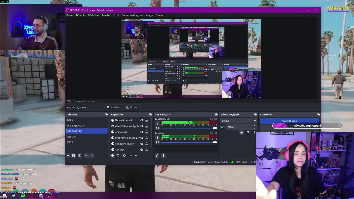Hide the Abonelik hedefi source

coord(142,120)
